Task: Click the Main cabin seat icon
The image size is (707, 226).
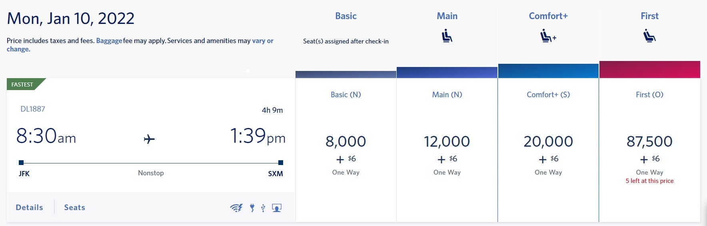Action: (447, 36)
